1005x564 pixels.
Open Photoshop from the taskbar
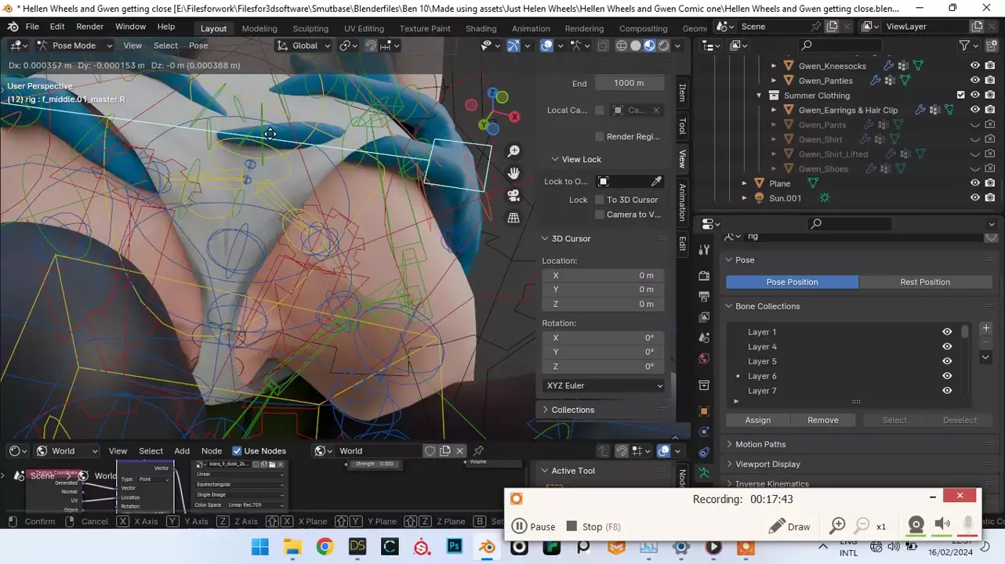click(454, 547)
